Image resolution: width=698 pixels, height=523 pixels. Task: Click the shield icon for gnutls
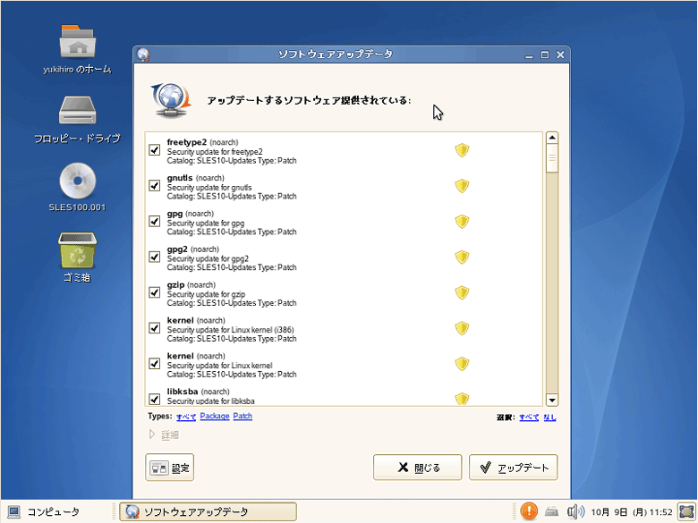coord(462,186)
